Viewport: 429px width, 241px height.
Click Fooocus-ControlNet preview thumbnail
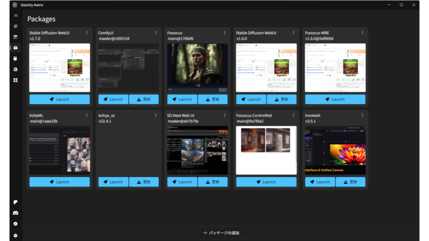[267, 150]
